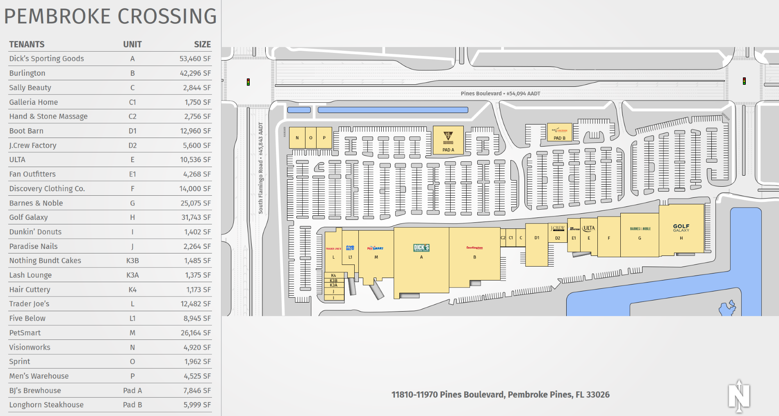Click the Barnes & Noble logo on unit G
Screen dimensions: 779x416
point(640,229)
